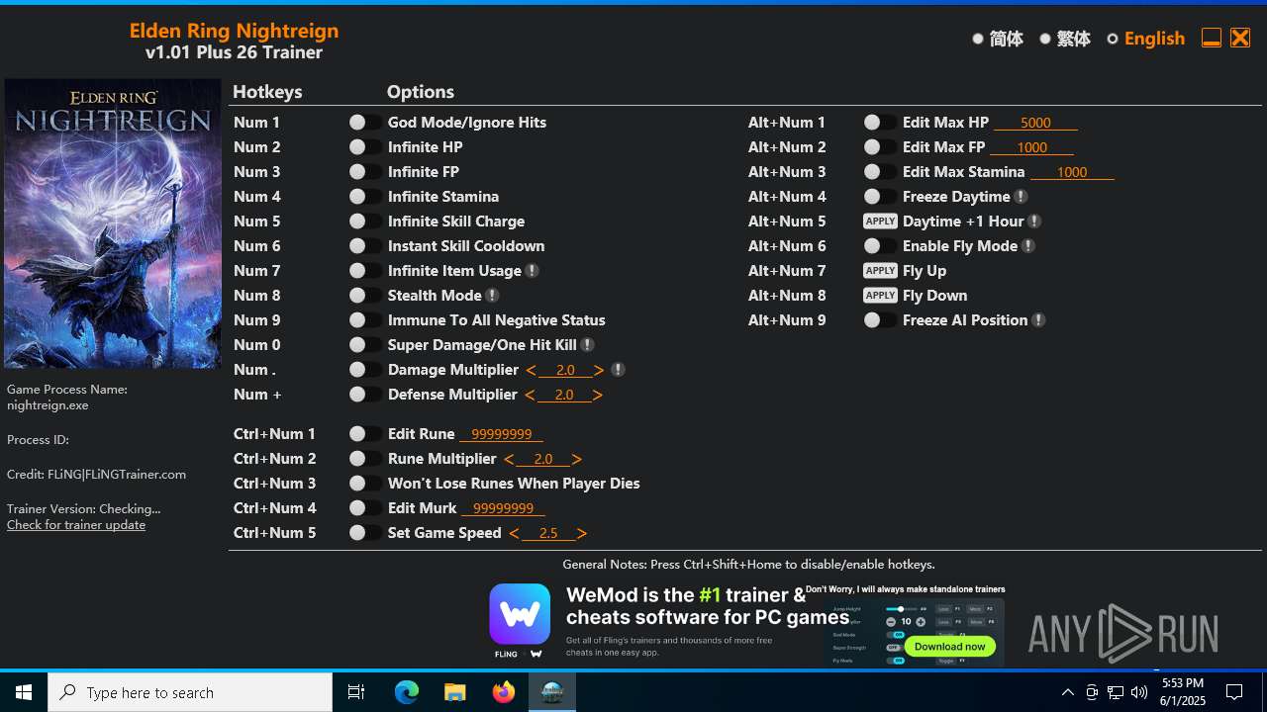Open Firefox from taskbar
This screenshot has height=712, width=1267.
pyautogui.click(x=504, y=692)
